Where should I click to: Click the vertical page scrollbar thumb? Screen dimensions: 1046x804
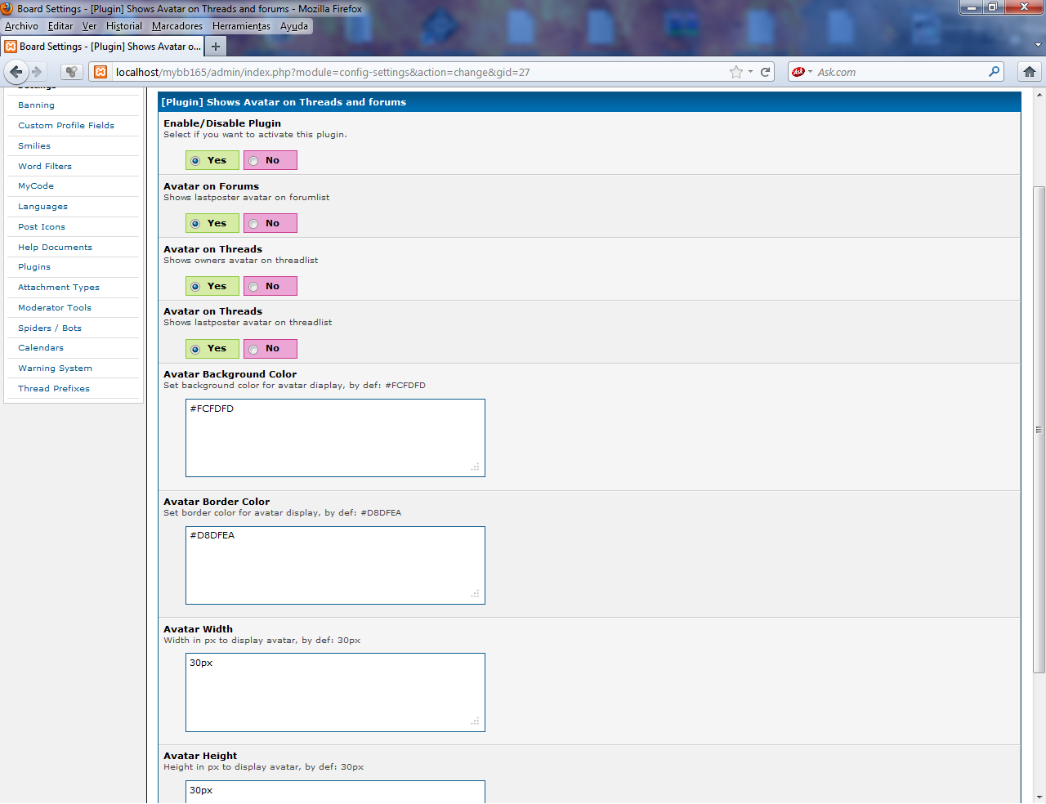[1039, 429]
